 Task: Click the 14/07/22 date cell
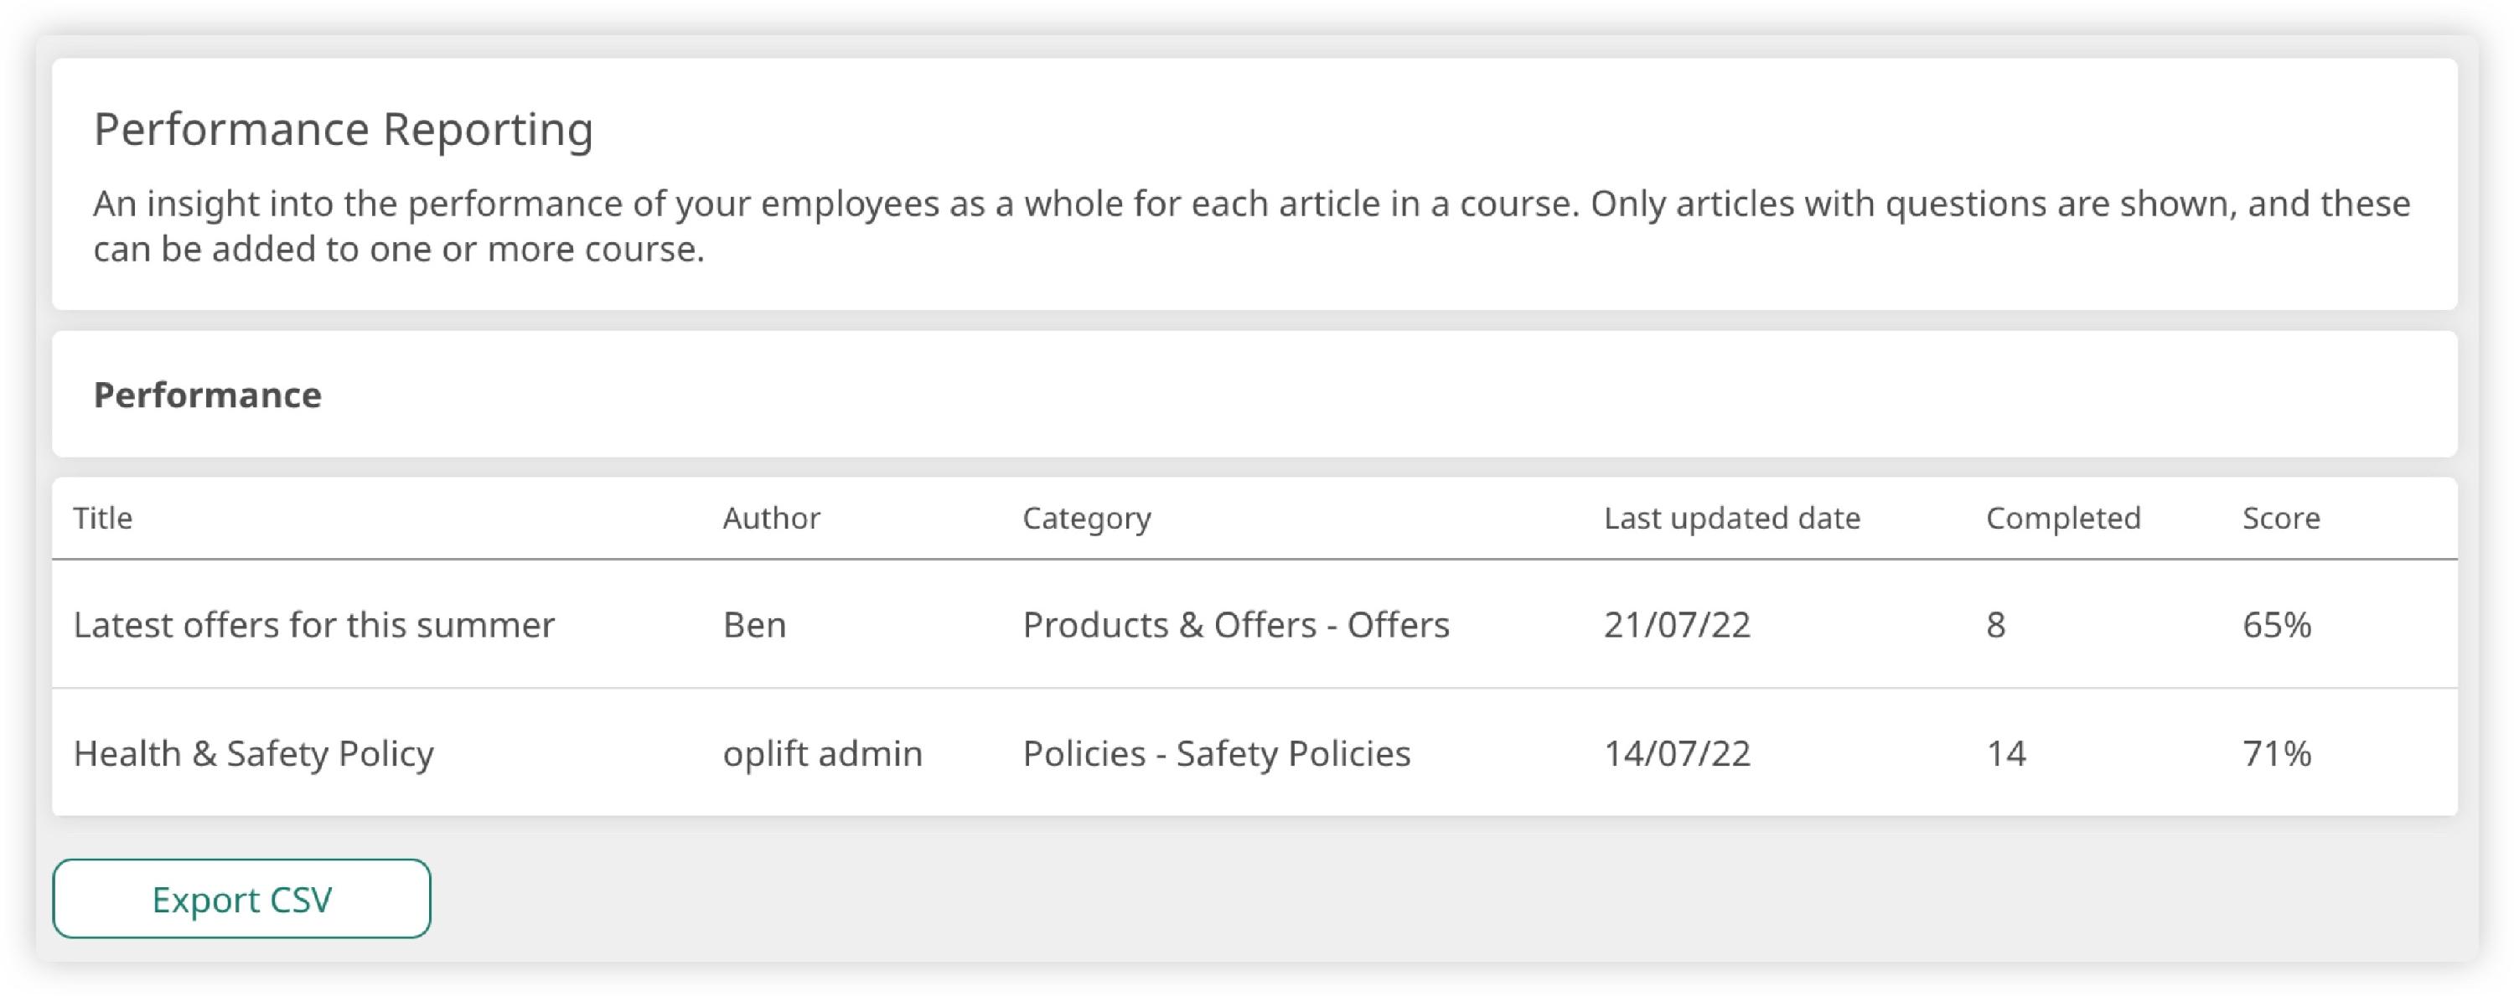tap(1677, 753)
